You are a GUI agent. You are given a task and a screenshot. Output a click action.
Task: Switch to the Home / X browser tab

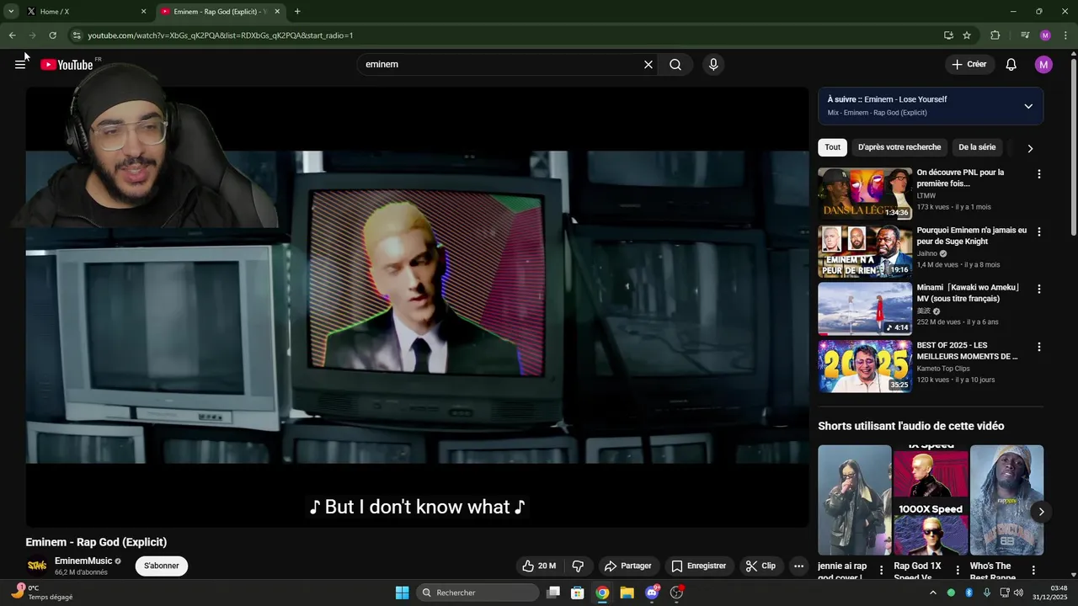pyautogui.click(x=83, y=12)
